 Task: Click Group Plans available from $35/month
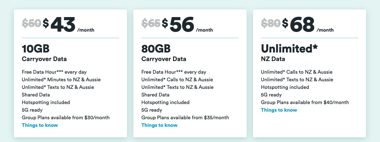coord(185,118)
